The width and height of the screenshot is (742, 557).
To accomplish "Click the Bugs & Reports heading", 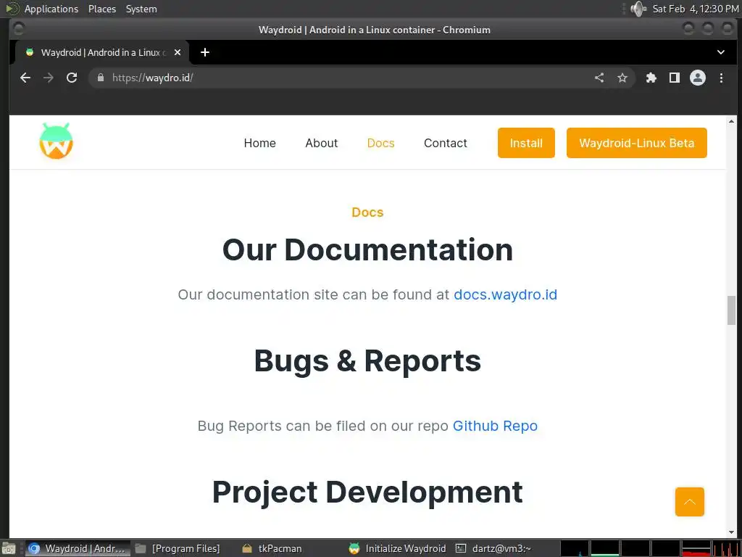I will [367, 360].
